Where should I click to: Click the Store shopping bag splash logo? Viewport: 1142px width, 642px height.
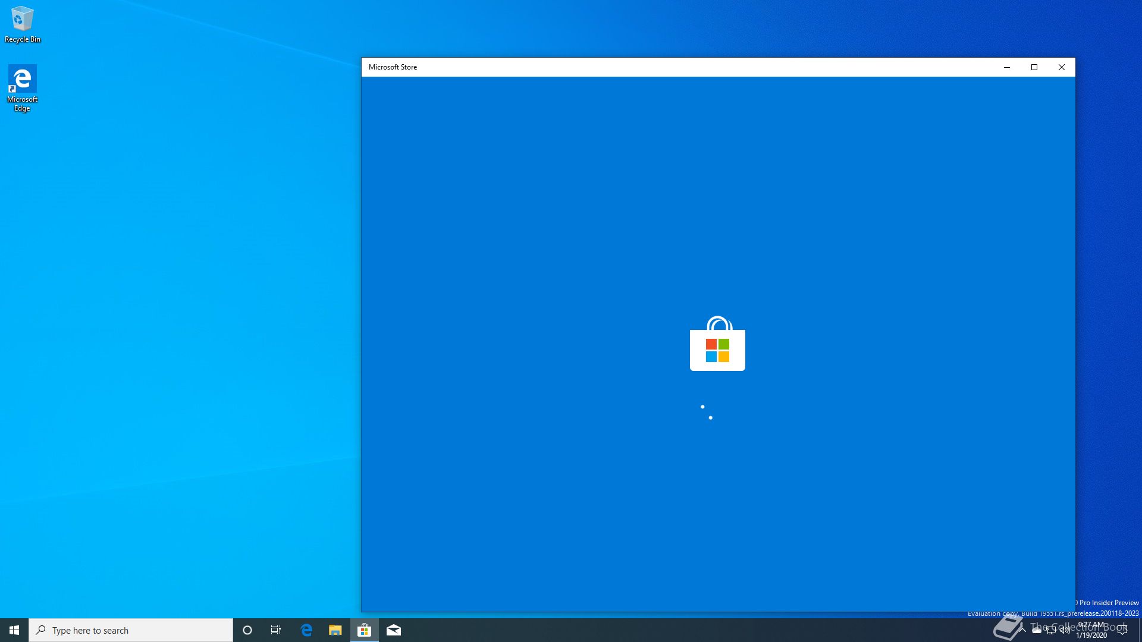(x=717, y=344)
